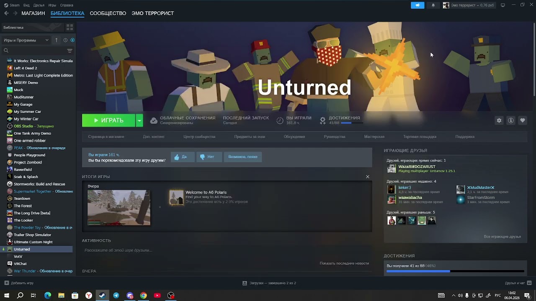Open the 'Мастерская' link
Viewport: 536px width, 301px height.
[374, 137]
